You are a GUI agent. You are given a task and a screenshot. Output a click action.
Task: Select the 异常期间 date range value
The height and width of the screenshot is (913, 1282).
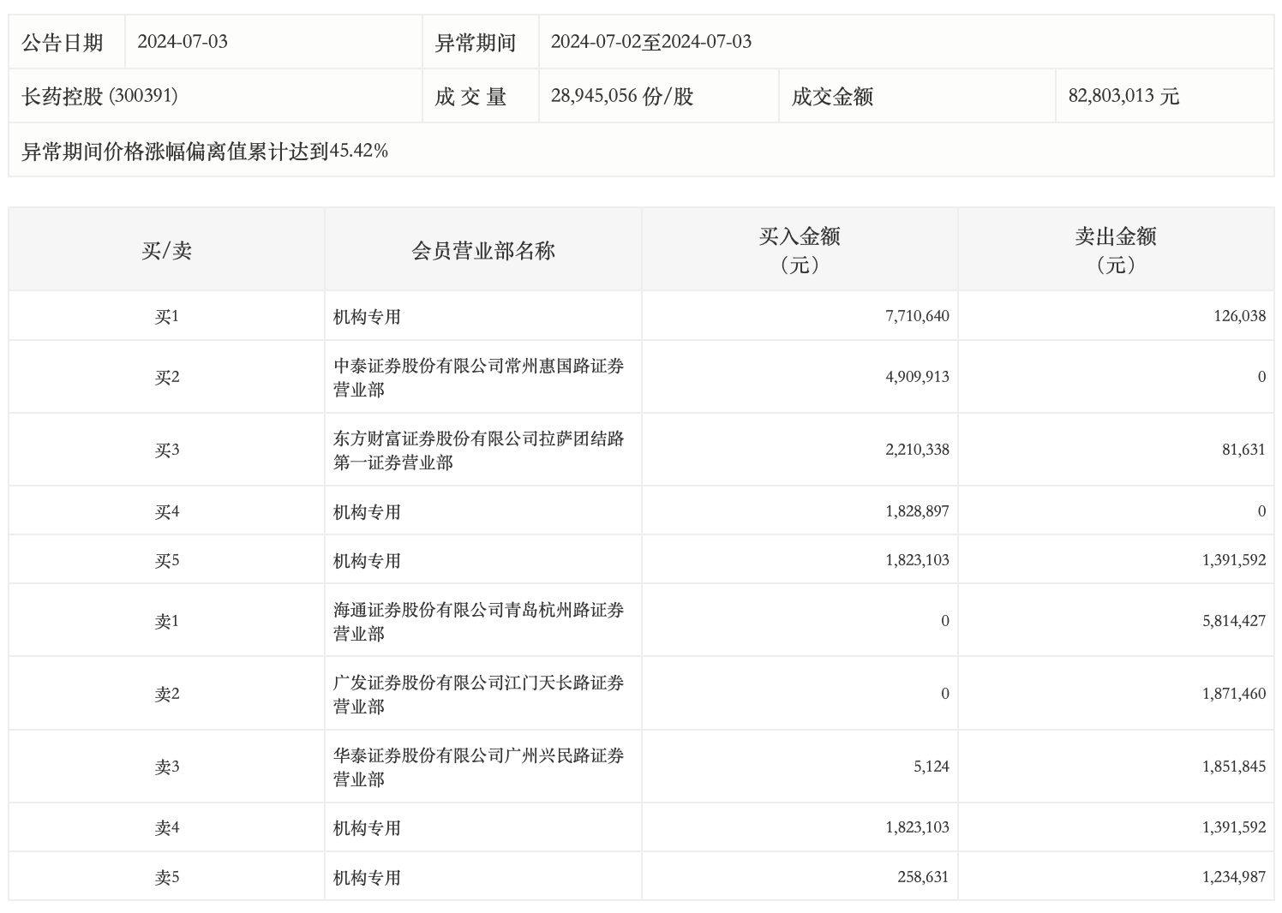coord(650,42)
